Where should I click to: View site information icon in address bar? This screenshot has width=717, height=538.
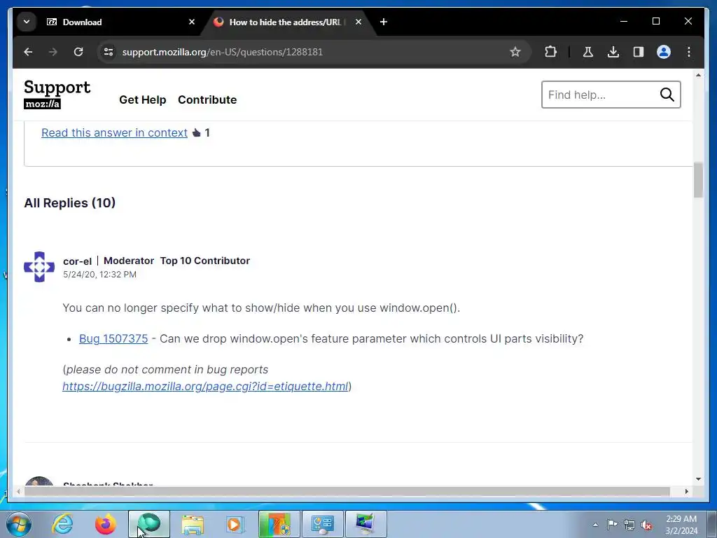[x=109, y=52]
